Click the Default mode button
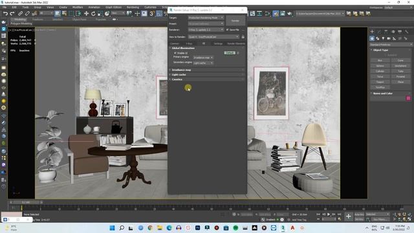This screenshot has height=233, width=414. tap(230, 53)
